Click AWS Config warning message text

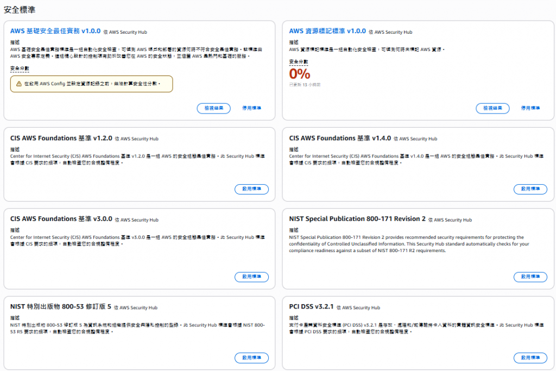click(92, 84)
